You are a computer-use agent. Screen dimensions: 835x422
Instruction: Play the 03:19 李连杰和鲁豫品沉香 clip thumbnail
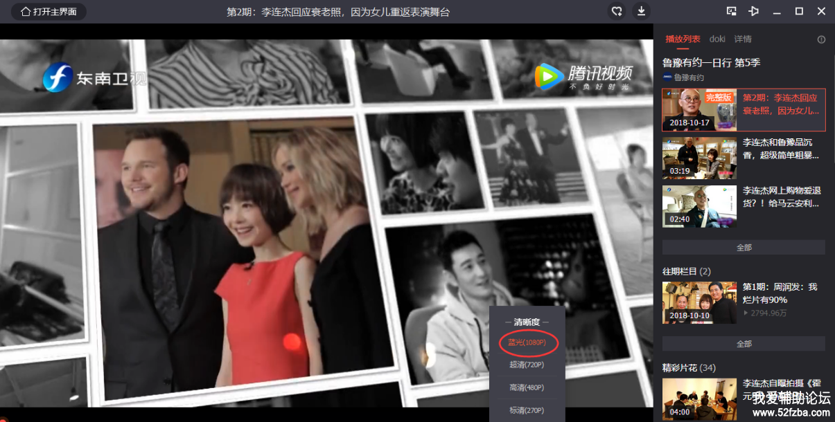click(x=699, y=158)
